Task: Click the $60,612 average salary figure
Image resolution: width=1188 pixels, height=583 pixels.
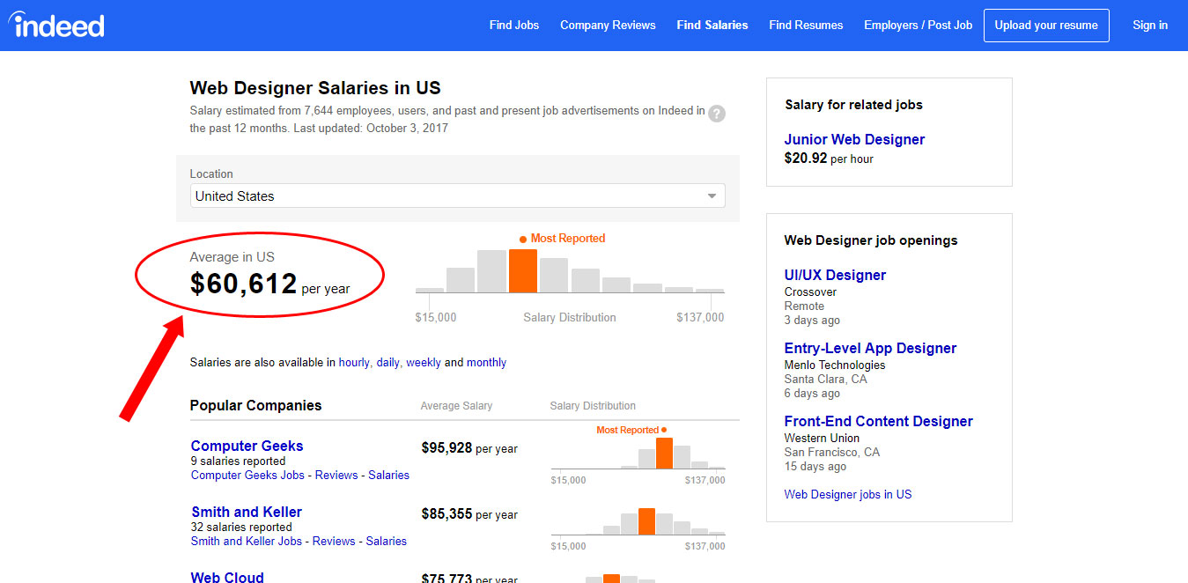Action: coord(244,284)
